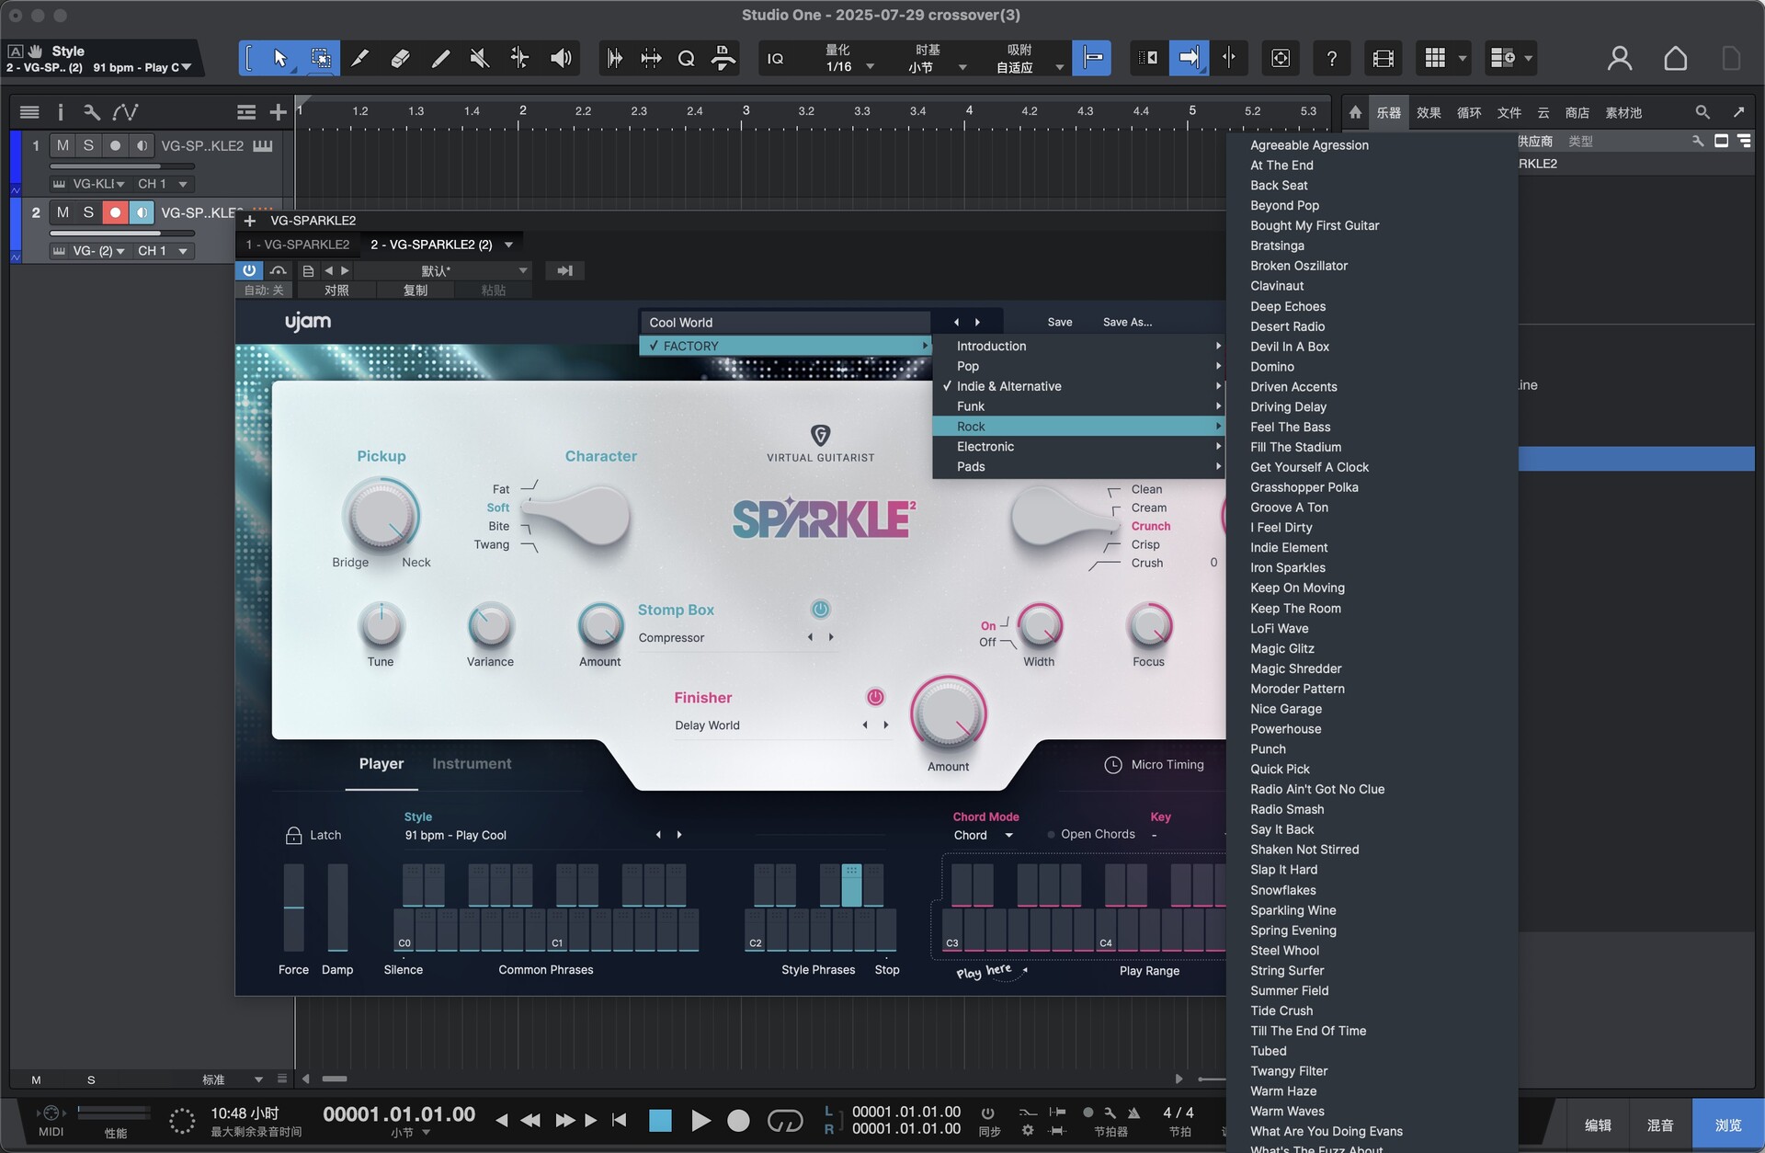Select the Magic Glitz preset
Viewport: 1765px width, 1153px height.
pos(1281,648)
